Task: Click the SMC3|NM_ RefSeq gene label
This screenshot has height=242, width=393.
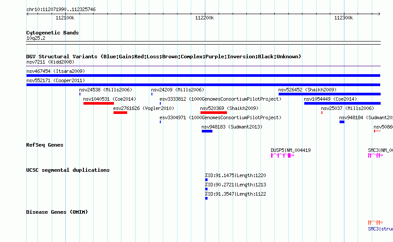Action: pyautogui.click(x=381, y=150)
